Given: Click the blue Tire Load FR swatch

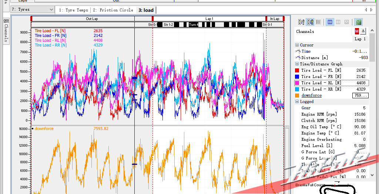Looking at the screenshot, I should [x=297, y=77].
